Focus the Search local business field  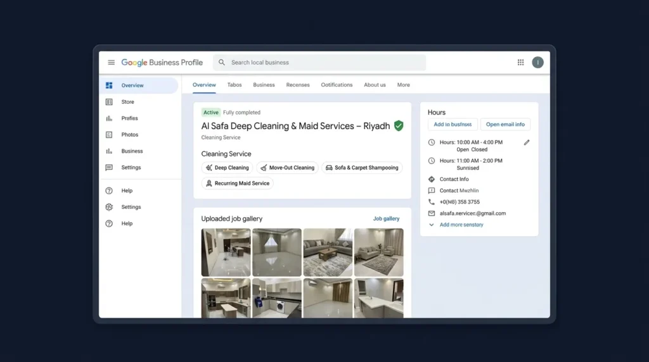pyautogui.click(x=319, y=63)
